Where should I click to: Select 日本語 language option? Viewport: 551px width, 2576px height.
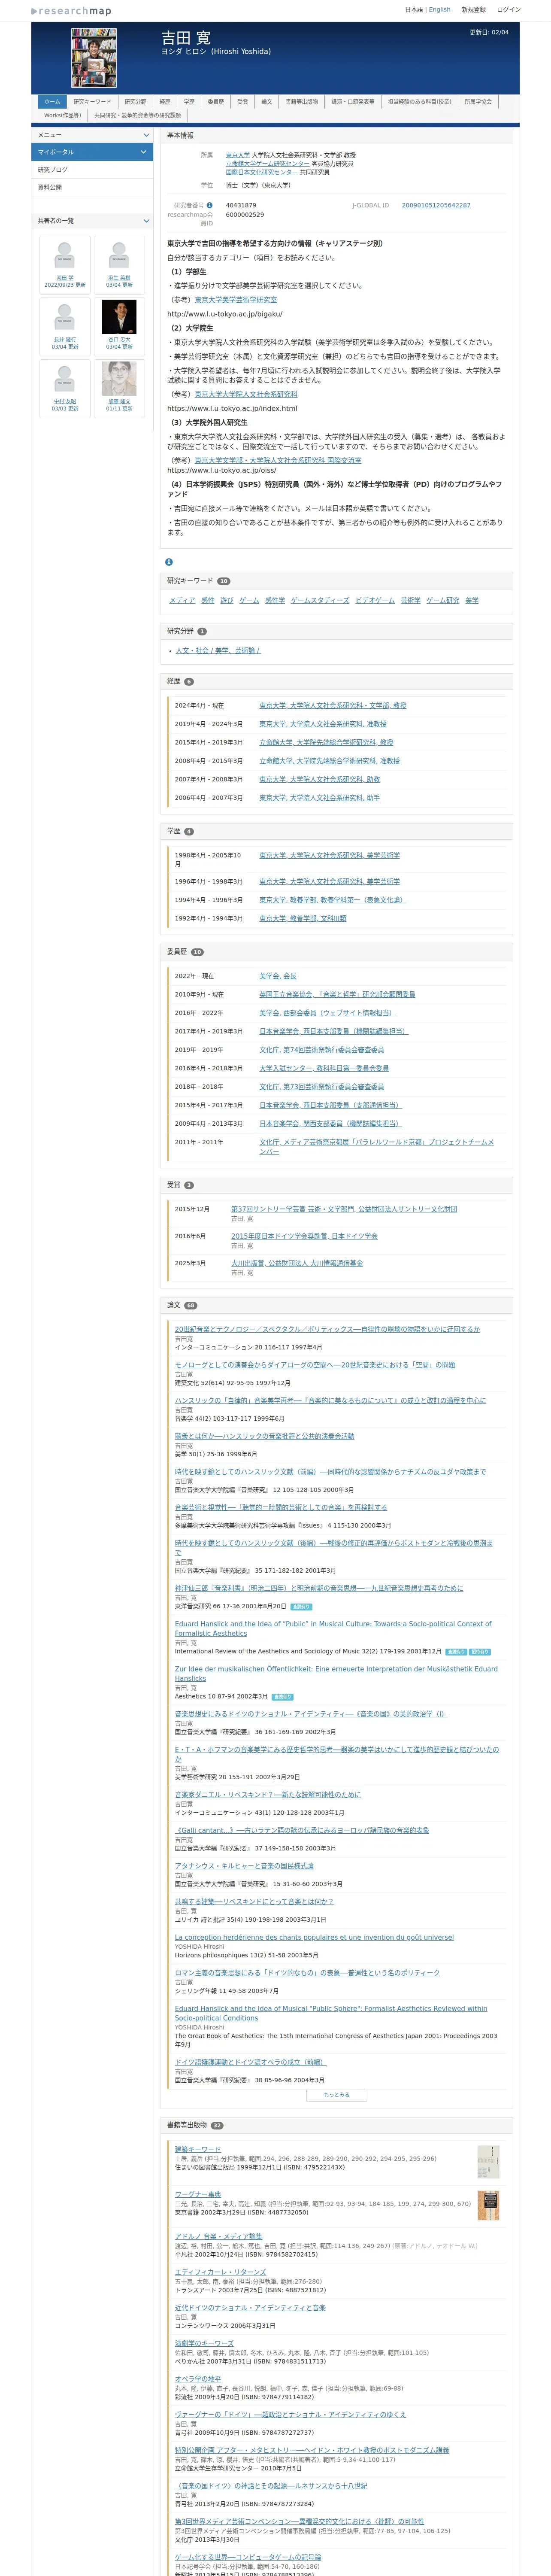(x=414, y=10)
